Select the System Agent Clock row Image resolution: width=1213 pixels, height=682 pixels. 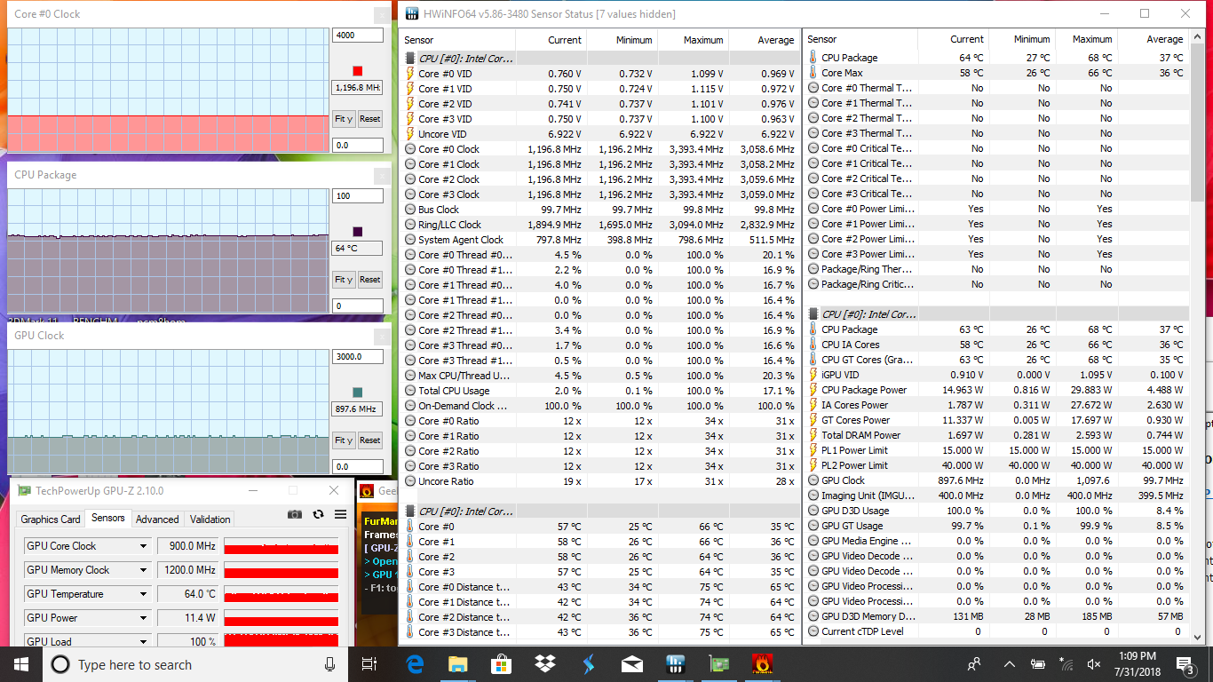[600, 240]
